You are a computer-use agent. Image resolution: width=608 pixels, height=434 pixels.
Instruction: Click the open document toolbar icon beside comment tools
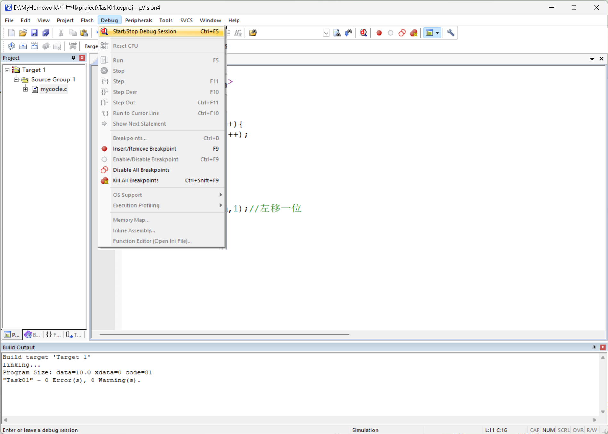pos(253,33)
